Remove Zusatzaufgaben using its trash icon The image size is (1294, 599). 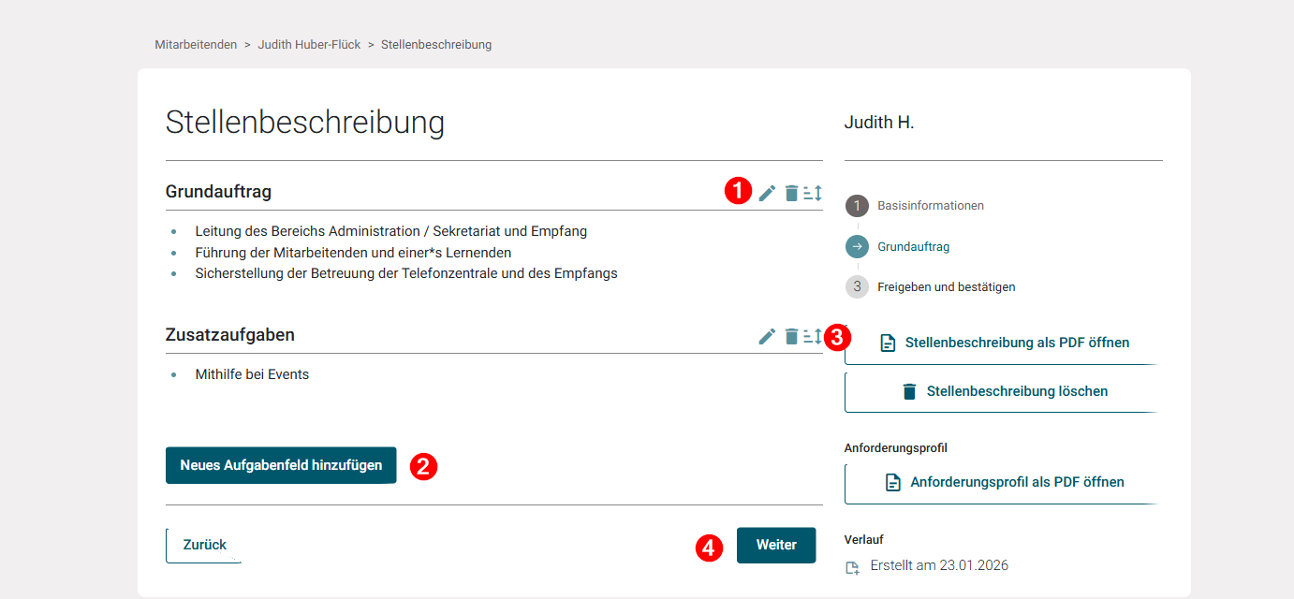(x=791, y=335)
